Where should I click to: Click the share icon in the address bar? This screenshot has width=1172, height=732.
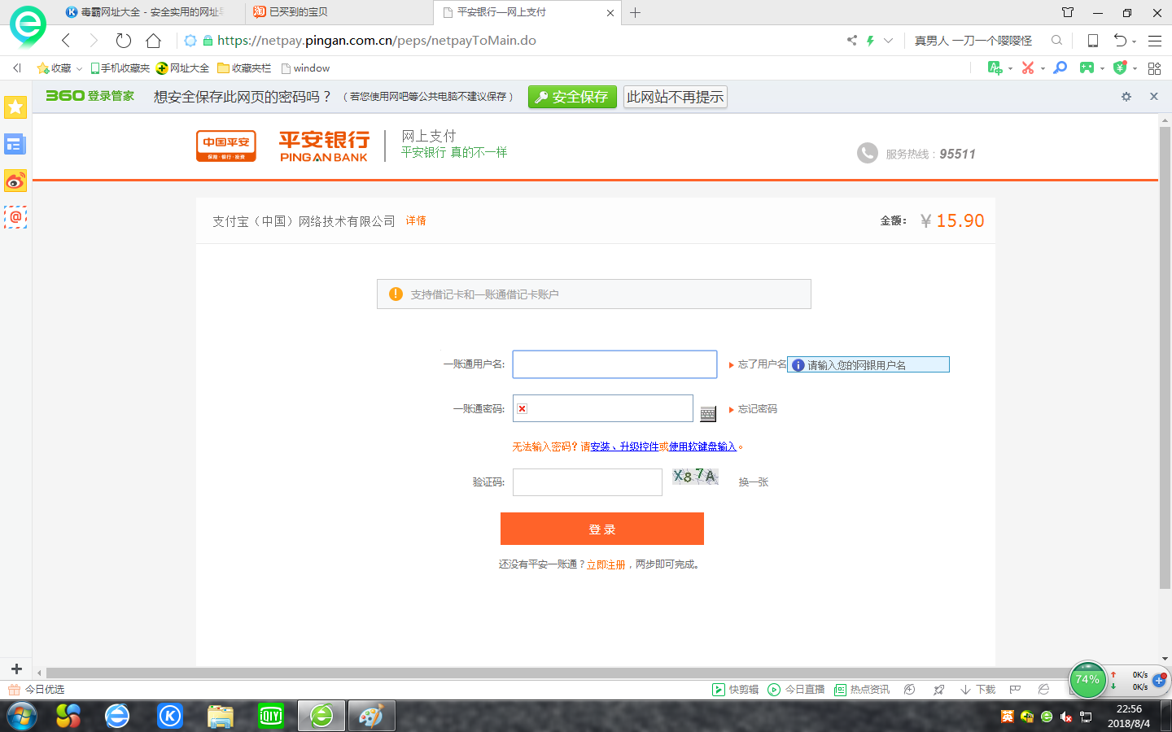click(x=852, y=40)
